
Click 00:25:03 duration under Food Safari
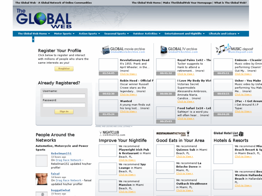click(166, 121)
